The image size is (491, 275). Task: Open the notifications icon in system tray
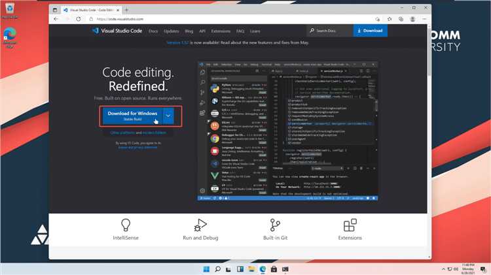click(483, 269)
